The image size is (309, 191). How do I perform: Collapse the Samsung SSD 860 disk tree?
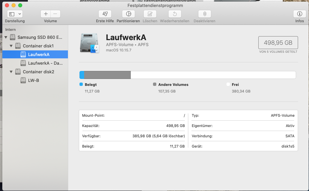pos(6,37)
